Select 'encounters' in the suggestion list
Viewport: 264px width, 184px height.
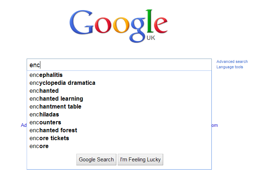click(45, 123)
